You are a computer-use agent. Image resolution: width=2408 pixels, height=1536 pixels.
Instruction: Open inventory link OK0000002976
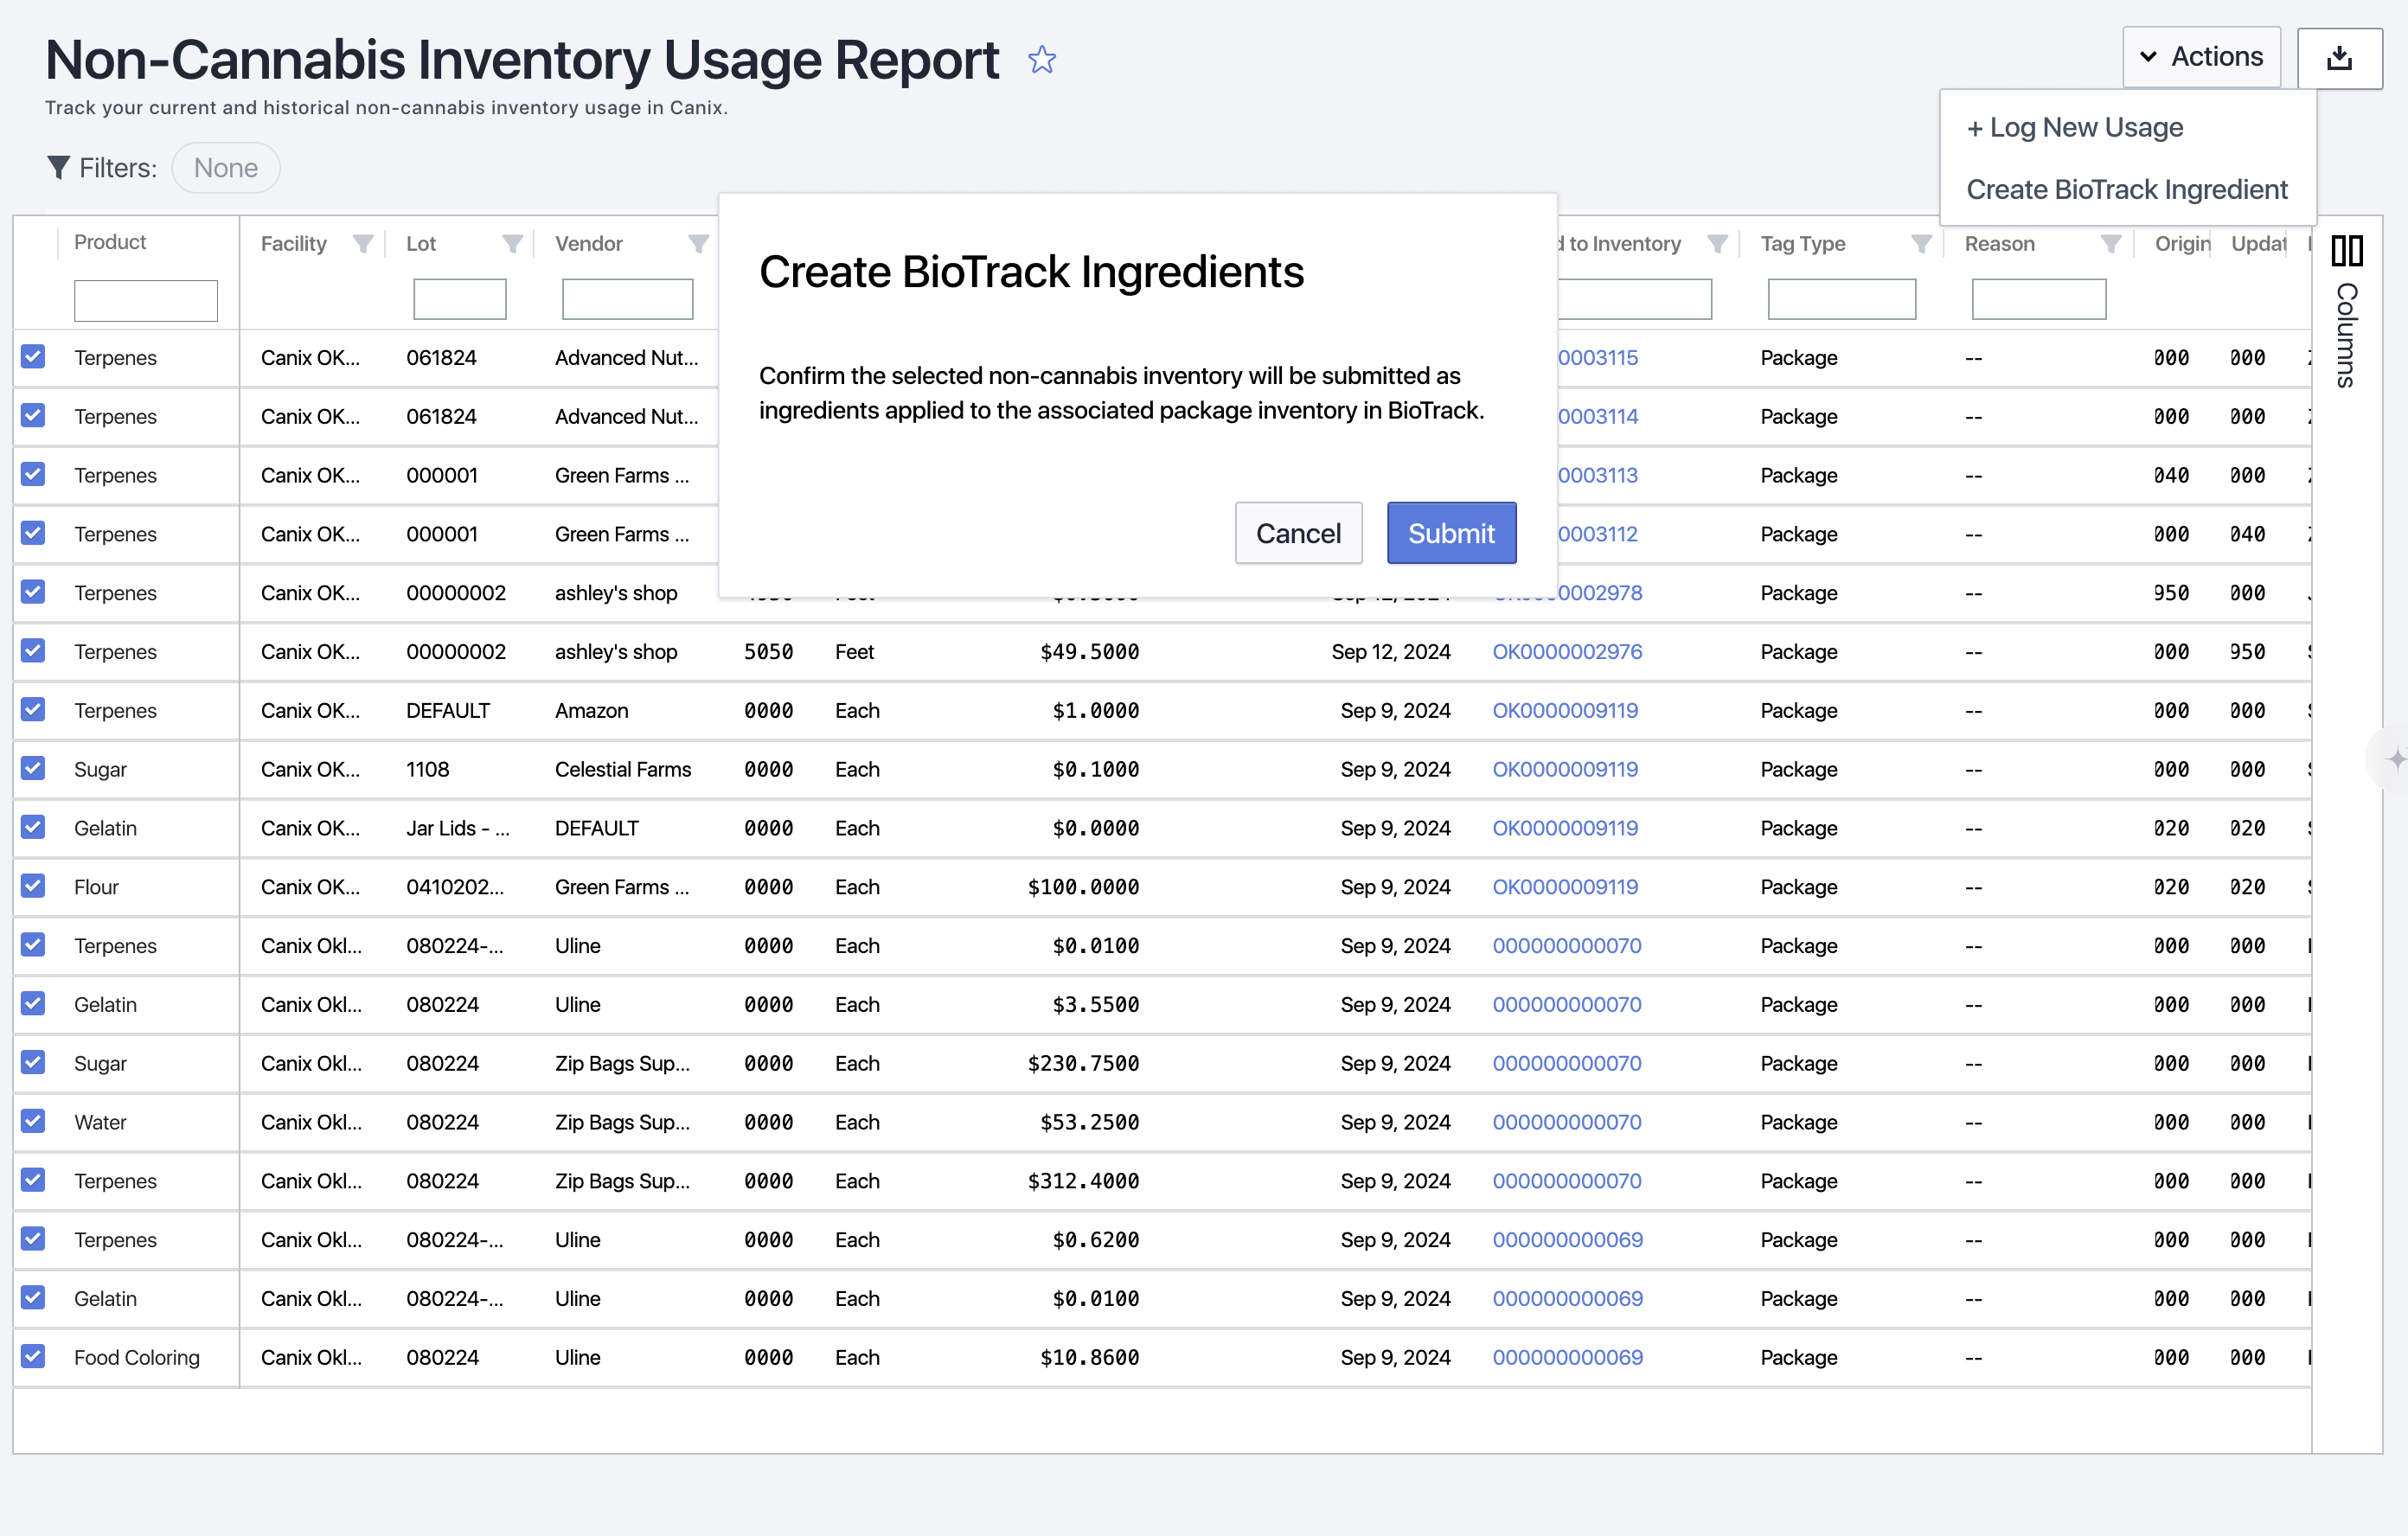point(1567,652)
